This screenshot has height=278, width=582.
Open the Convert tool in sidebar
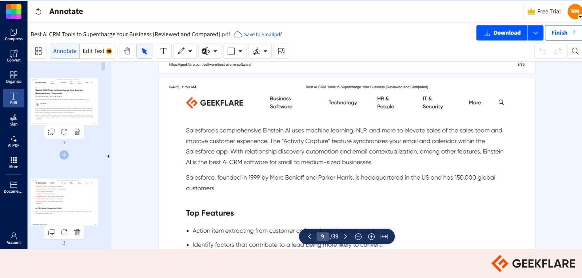tap(13, 56)
